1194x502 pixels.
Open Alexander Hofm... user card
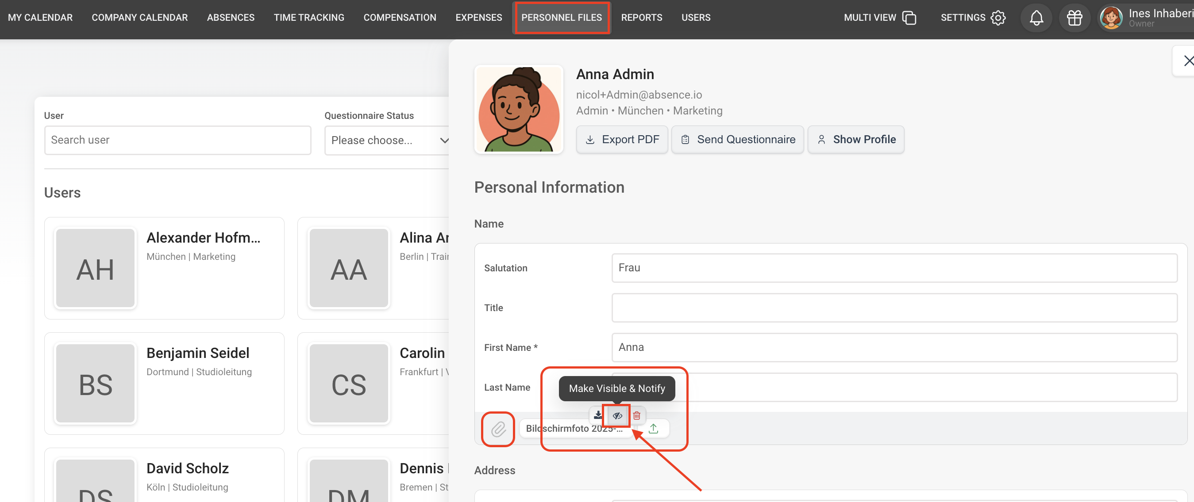(164, 268)
